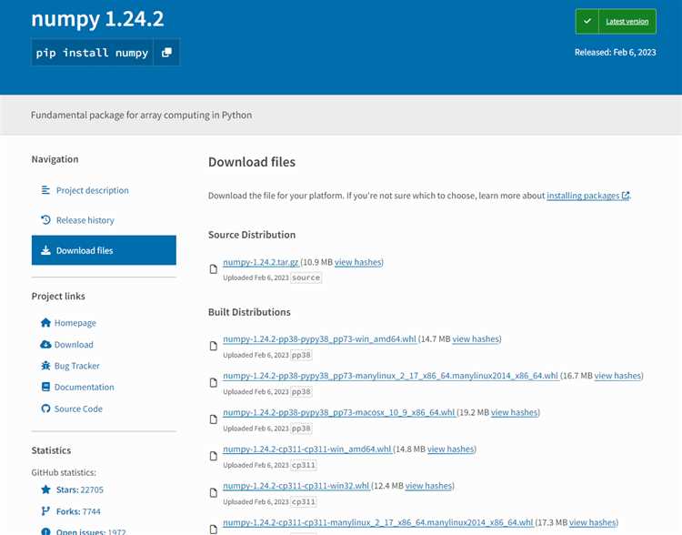Click the Built Distributions heading
Viewport: 682px width, 535px height.
click(x=249, y=312)
